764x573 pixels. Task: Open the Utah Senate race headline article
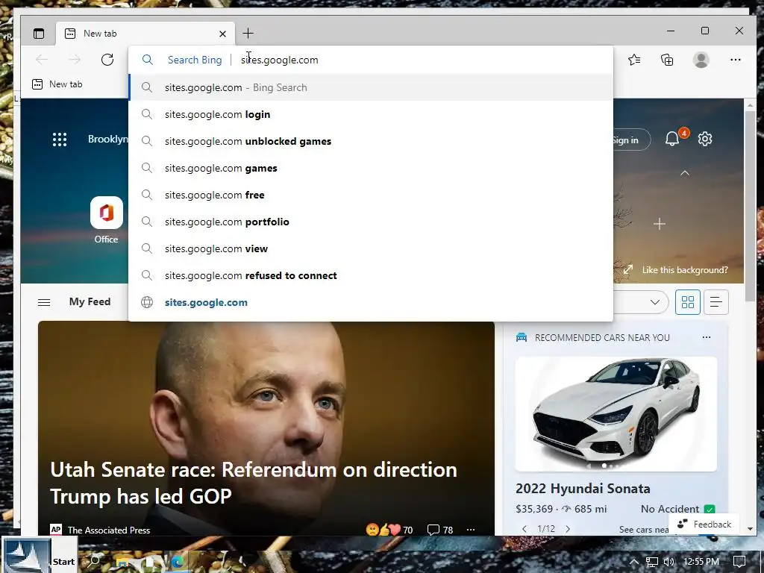coord(254,483)
